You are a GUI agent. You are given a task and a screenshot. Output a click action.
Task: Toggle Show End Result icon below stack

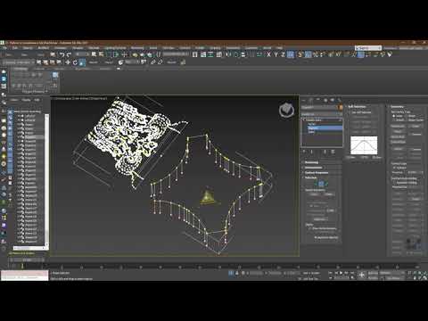click(x=311, y=152)
